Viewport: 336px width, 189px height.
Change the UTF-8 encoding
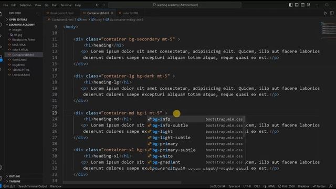(247, 186)
